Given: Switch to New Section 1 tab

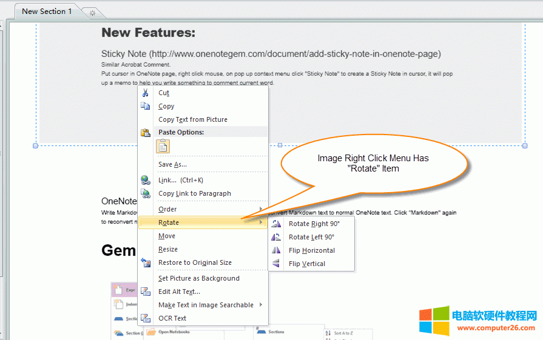Looking at the screenshot, I should tap(47, 11).
